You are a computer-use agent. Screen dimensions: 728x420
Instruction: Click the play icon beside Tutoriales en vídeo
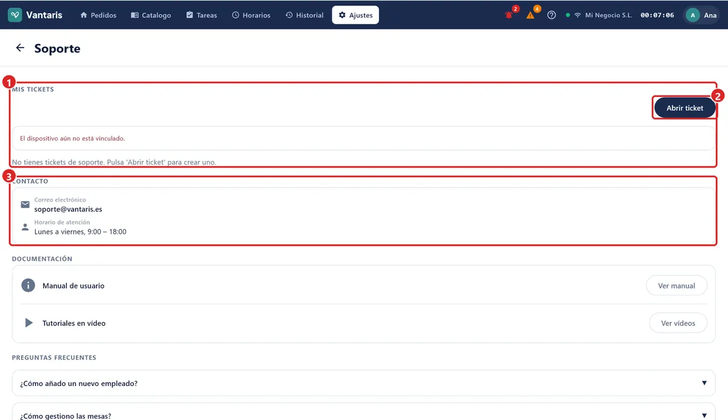coord(29,323)
